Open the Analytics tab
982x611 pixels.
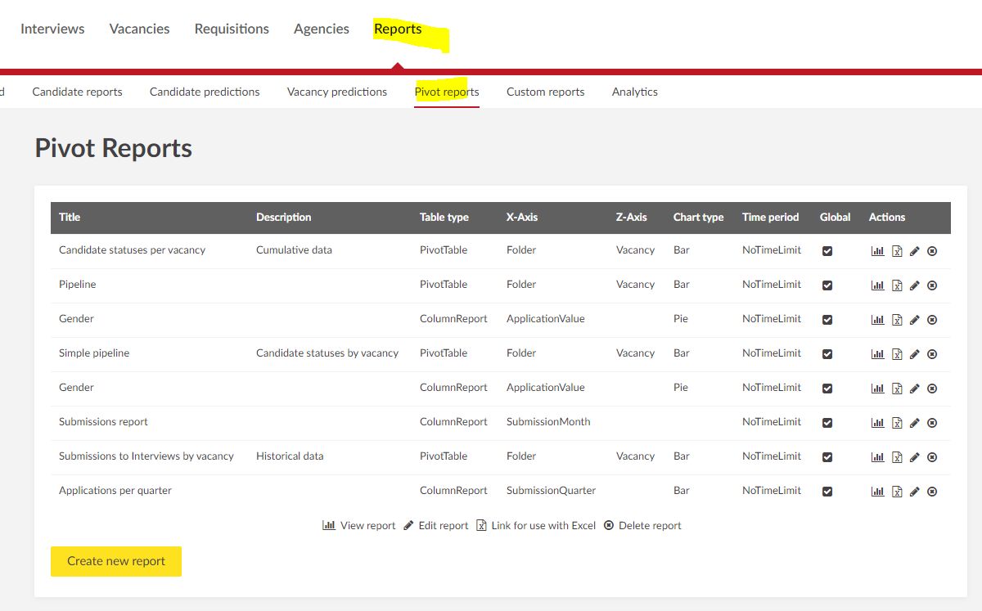(634, 92)
